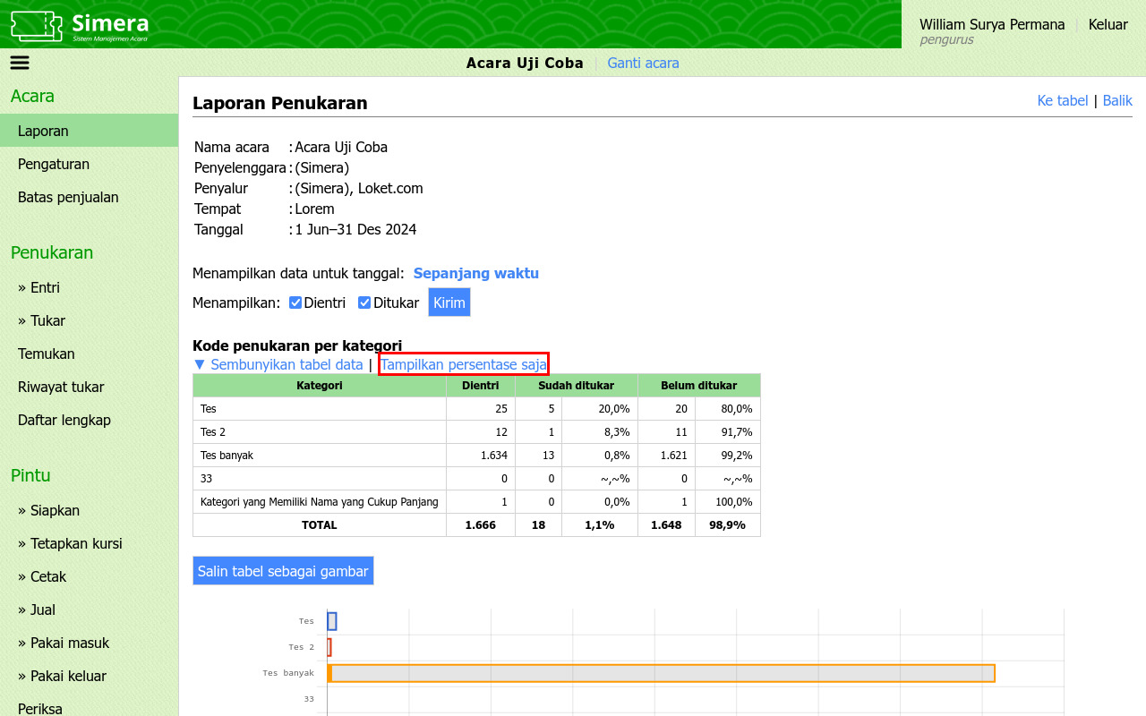Go to Tukar under Penukaran

[89, 320]
